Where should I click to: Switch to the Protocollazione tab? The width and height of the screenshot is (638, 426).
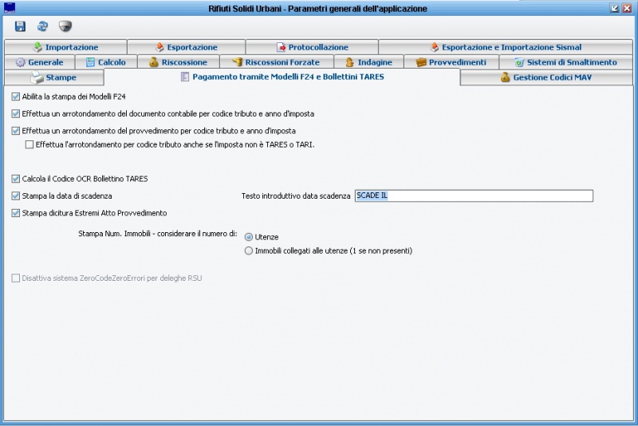(x=312, y=47)
